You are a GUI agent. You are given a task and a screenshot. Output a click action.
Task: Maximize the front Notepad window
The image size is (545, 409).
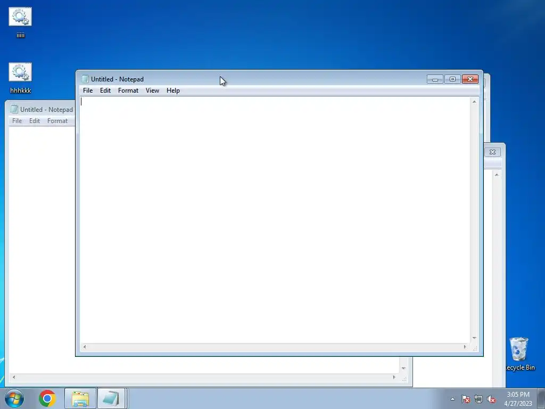point(452,79)
